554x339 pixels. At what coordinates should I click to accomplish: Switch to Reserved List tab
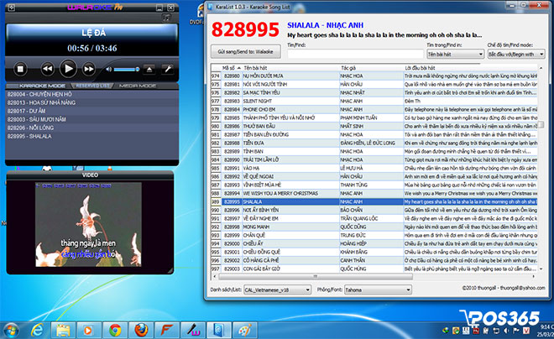coord(92,86)
